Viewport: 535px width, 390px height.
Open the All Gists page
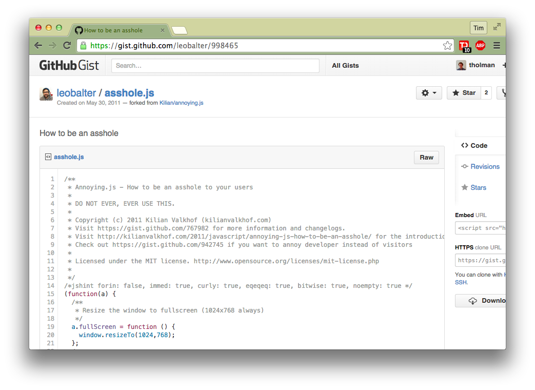[x=345, y=66]
